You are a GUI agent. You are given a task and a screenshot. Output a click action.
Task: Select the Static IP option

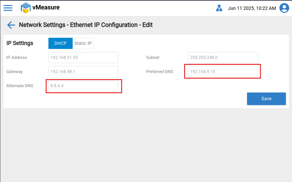83,43
